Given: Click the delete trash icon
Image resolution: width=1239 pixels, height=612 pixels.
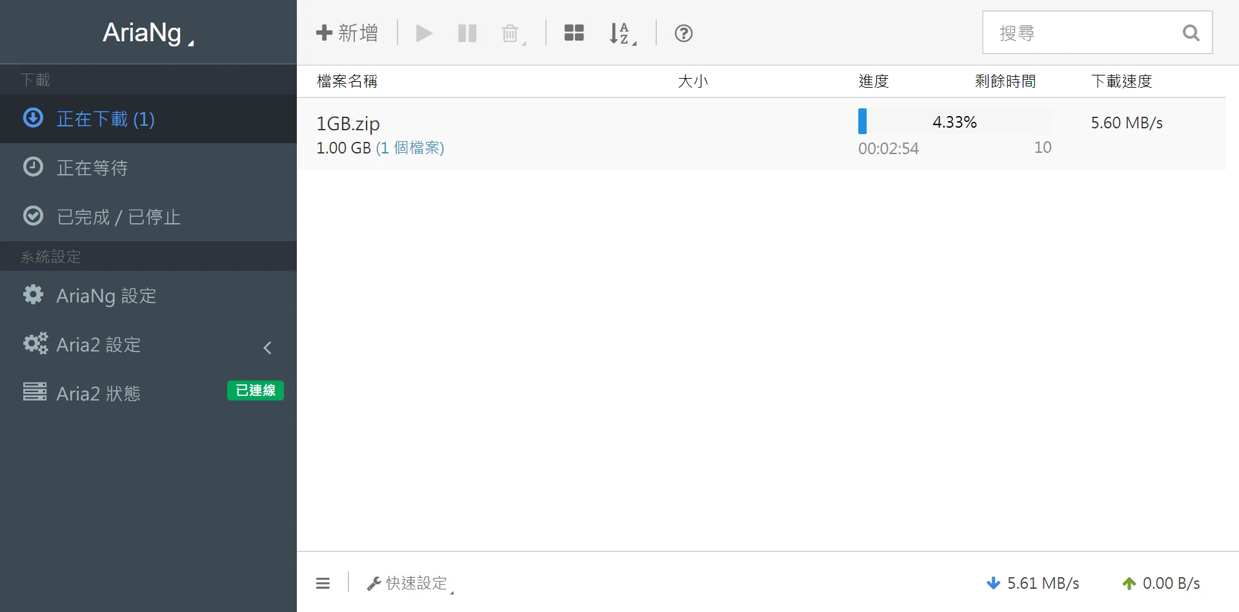Looking at the screenshot, I should (x=509, y=33).
